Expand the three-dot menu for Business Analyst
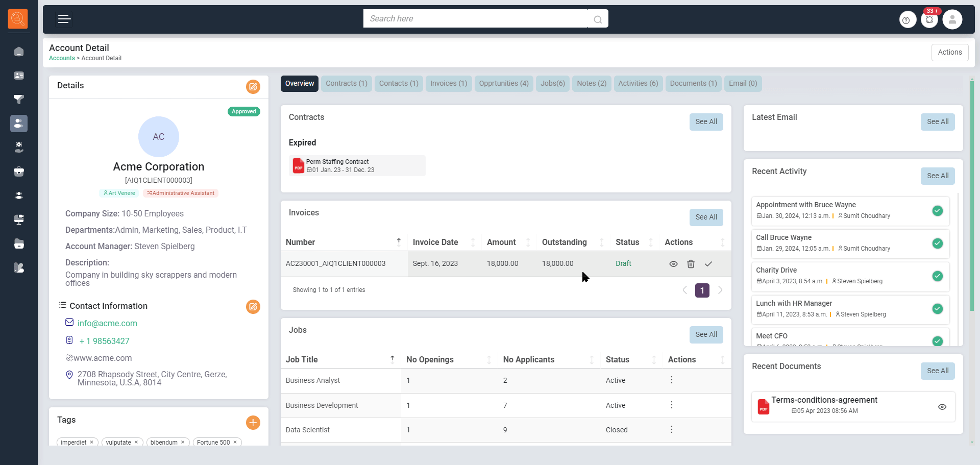This screenshot has height=465, width=980. (671, 380)
